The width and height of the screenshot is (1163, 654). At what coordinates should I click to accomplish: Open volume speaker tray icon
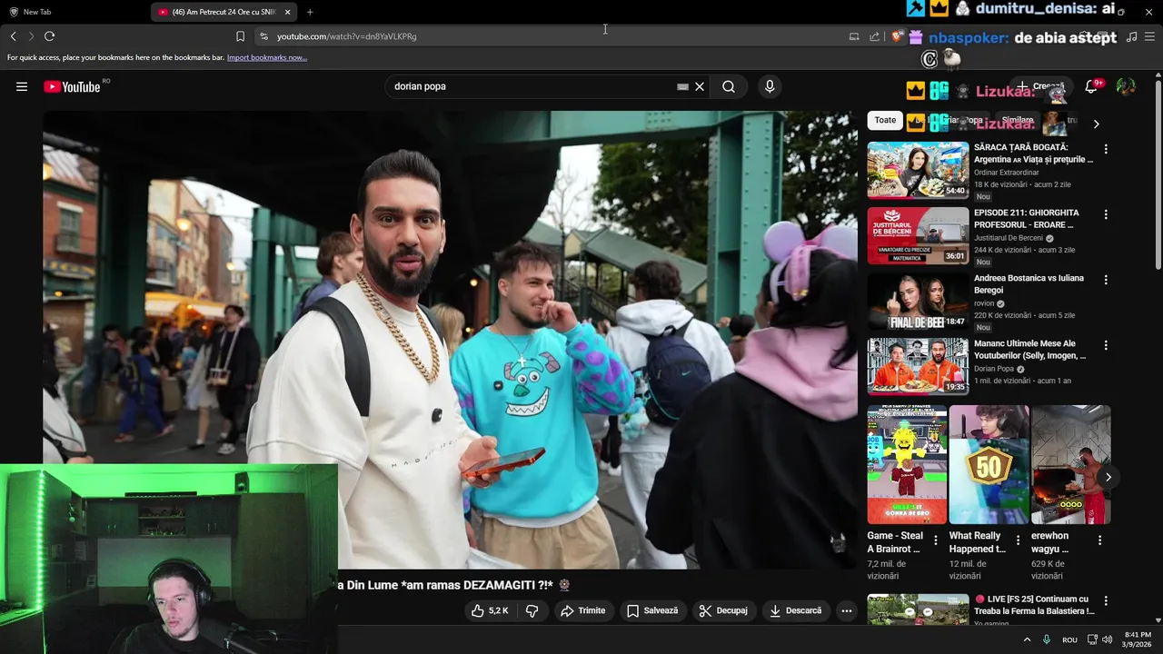(1107, 639)
